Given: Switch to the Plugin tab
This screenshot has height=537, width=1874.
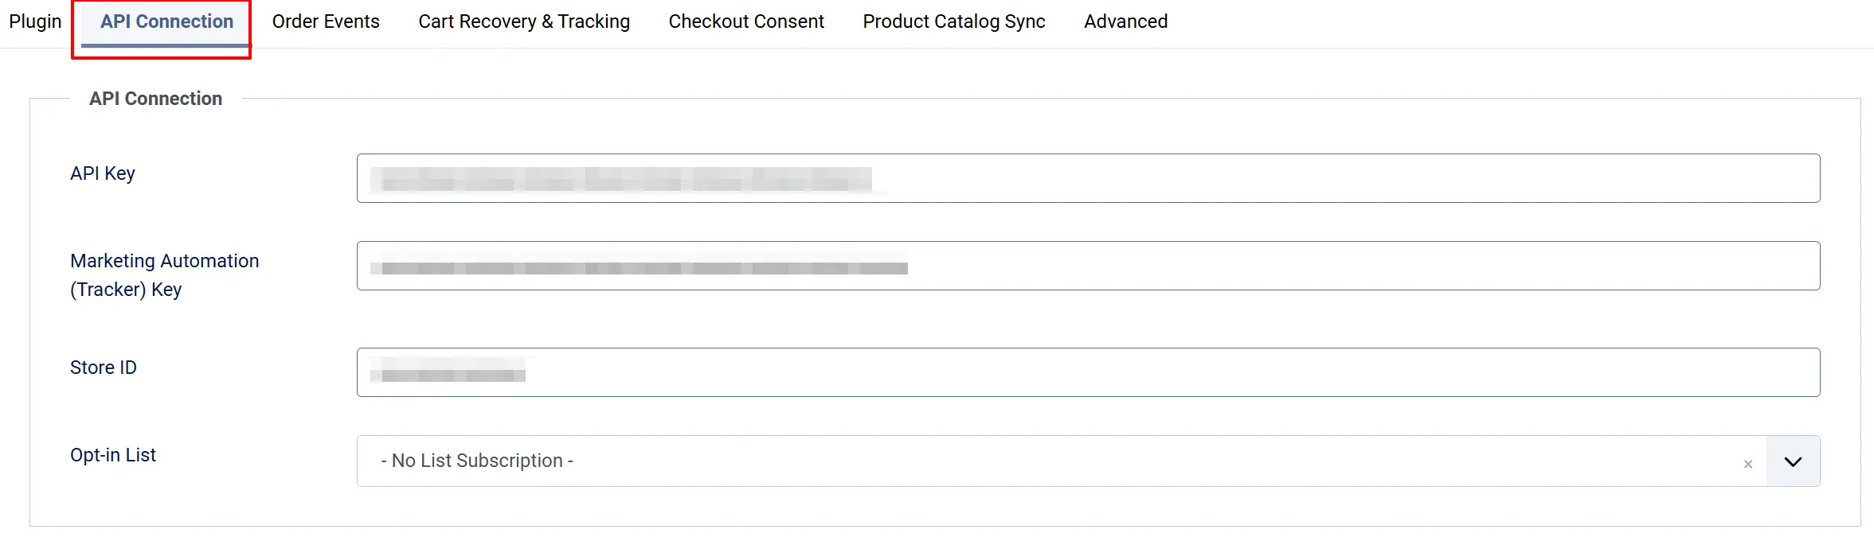Looking at the screenshot, I should tap(35, 21).
